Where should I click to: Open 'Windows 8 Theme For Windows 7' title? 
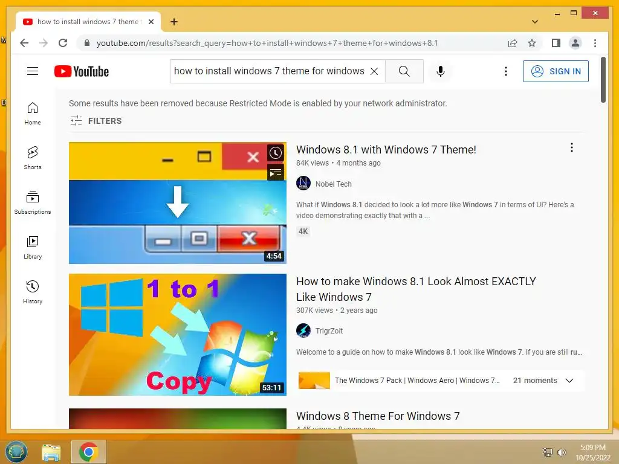click(x=378, y=416)
